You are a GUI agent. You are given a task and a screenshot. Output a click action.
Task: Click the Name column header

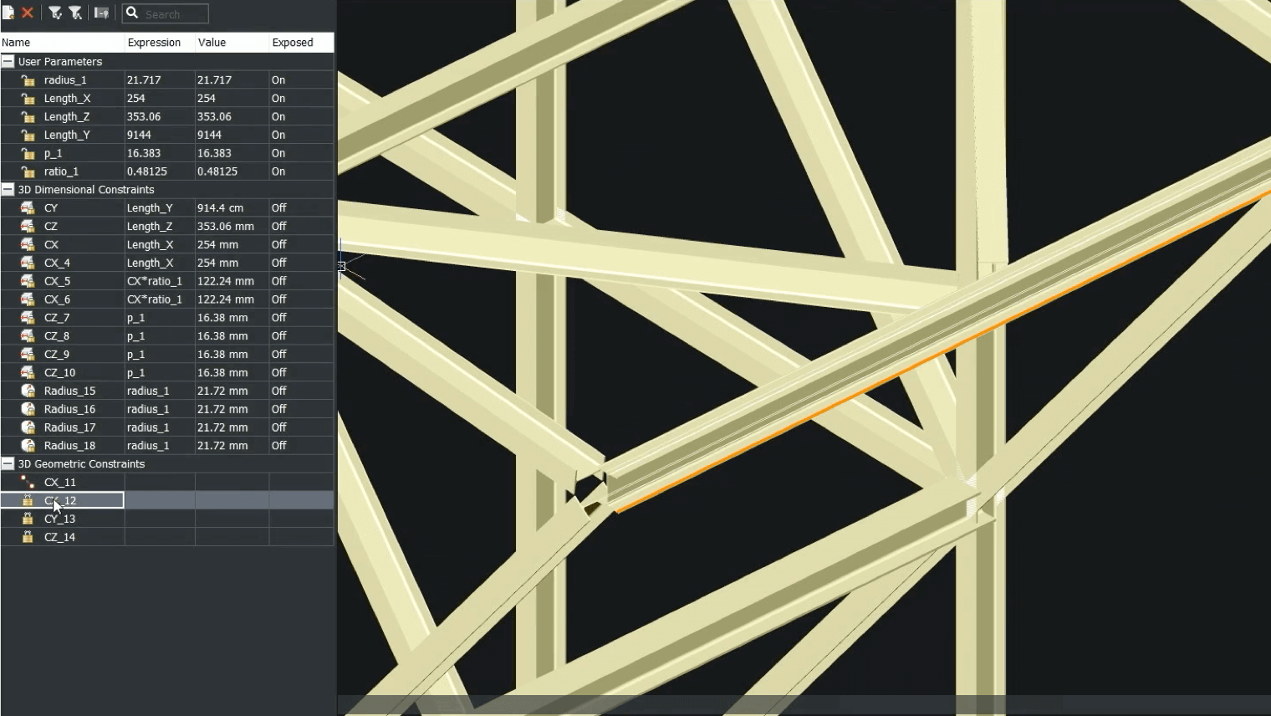[62, 43]
